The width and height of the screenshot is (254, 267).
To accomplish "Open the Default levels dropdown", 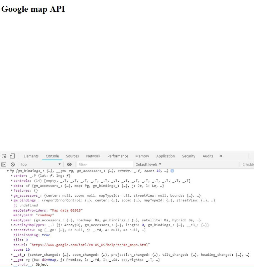I will [148, 165].
